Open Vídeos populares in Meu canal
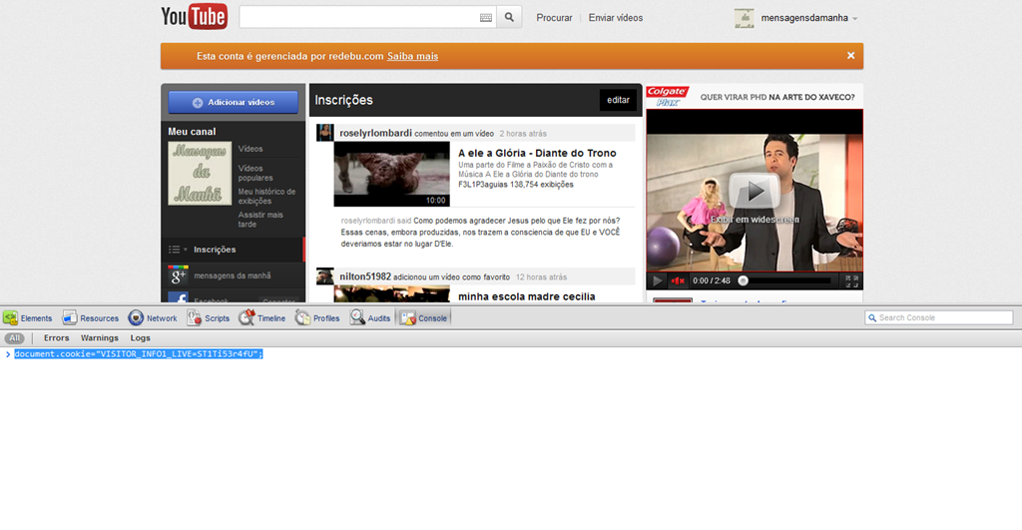 tap(255, 173)
